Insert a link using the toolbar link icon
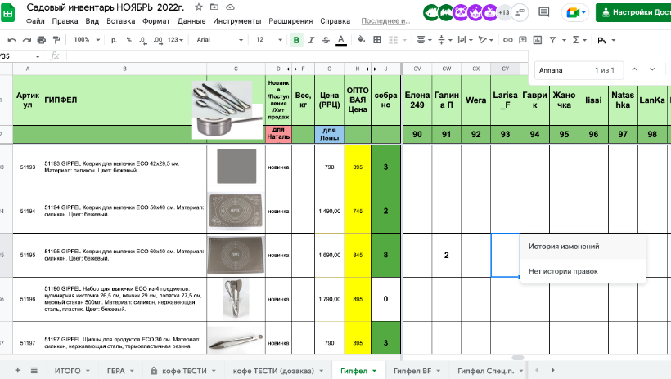The image size is (671, 379). pyautogui.click(x=507, y=39)
